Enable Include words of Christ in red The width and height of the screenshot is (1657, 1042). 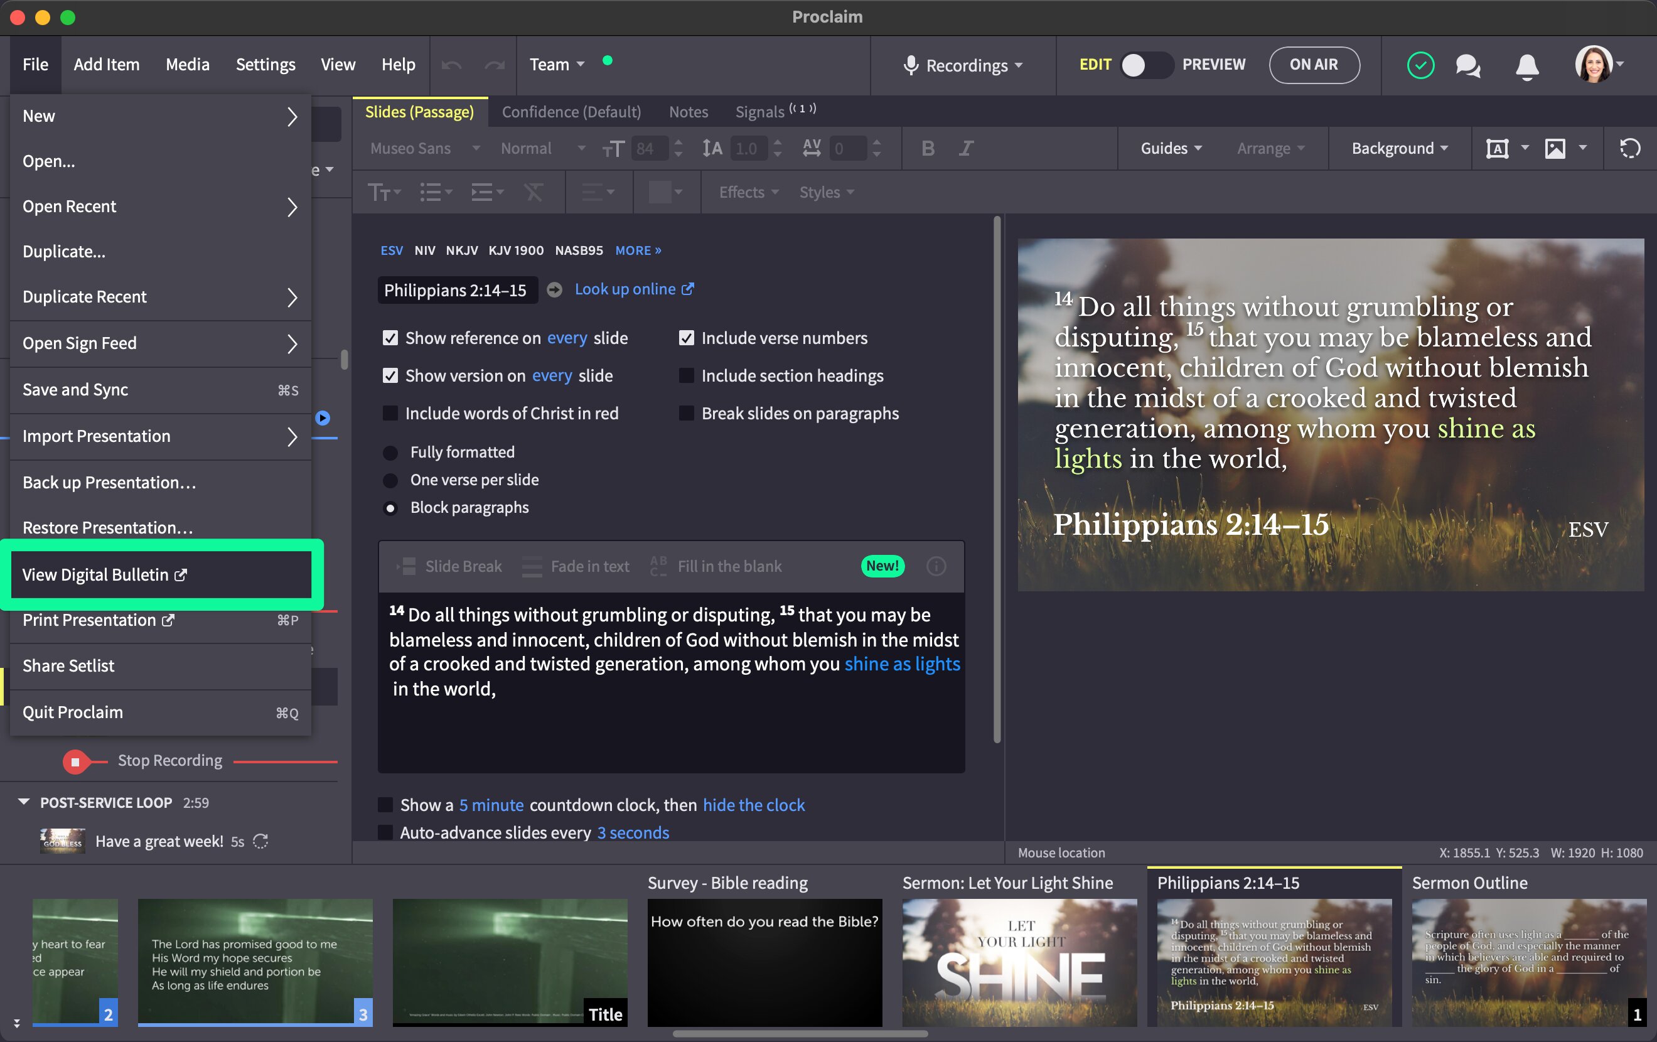[x=390, y=413]
